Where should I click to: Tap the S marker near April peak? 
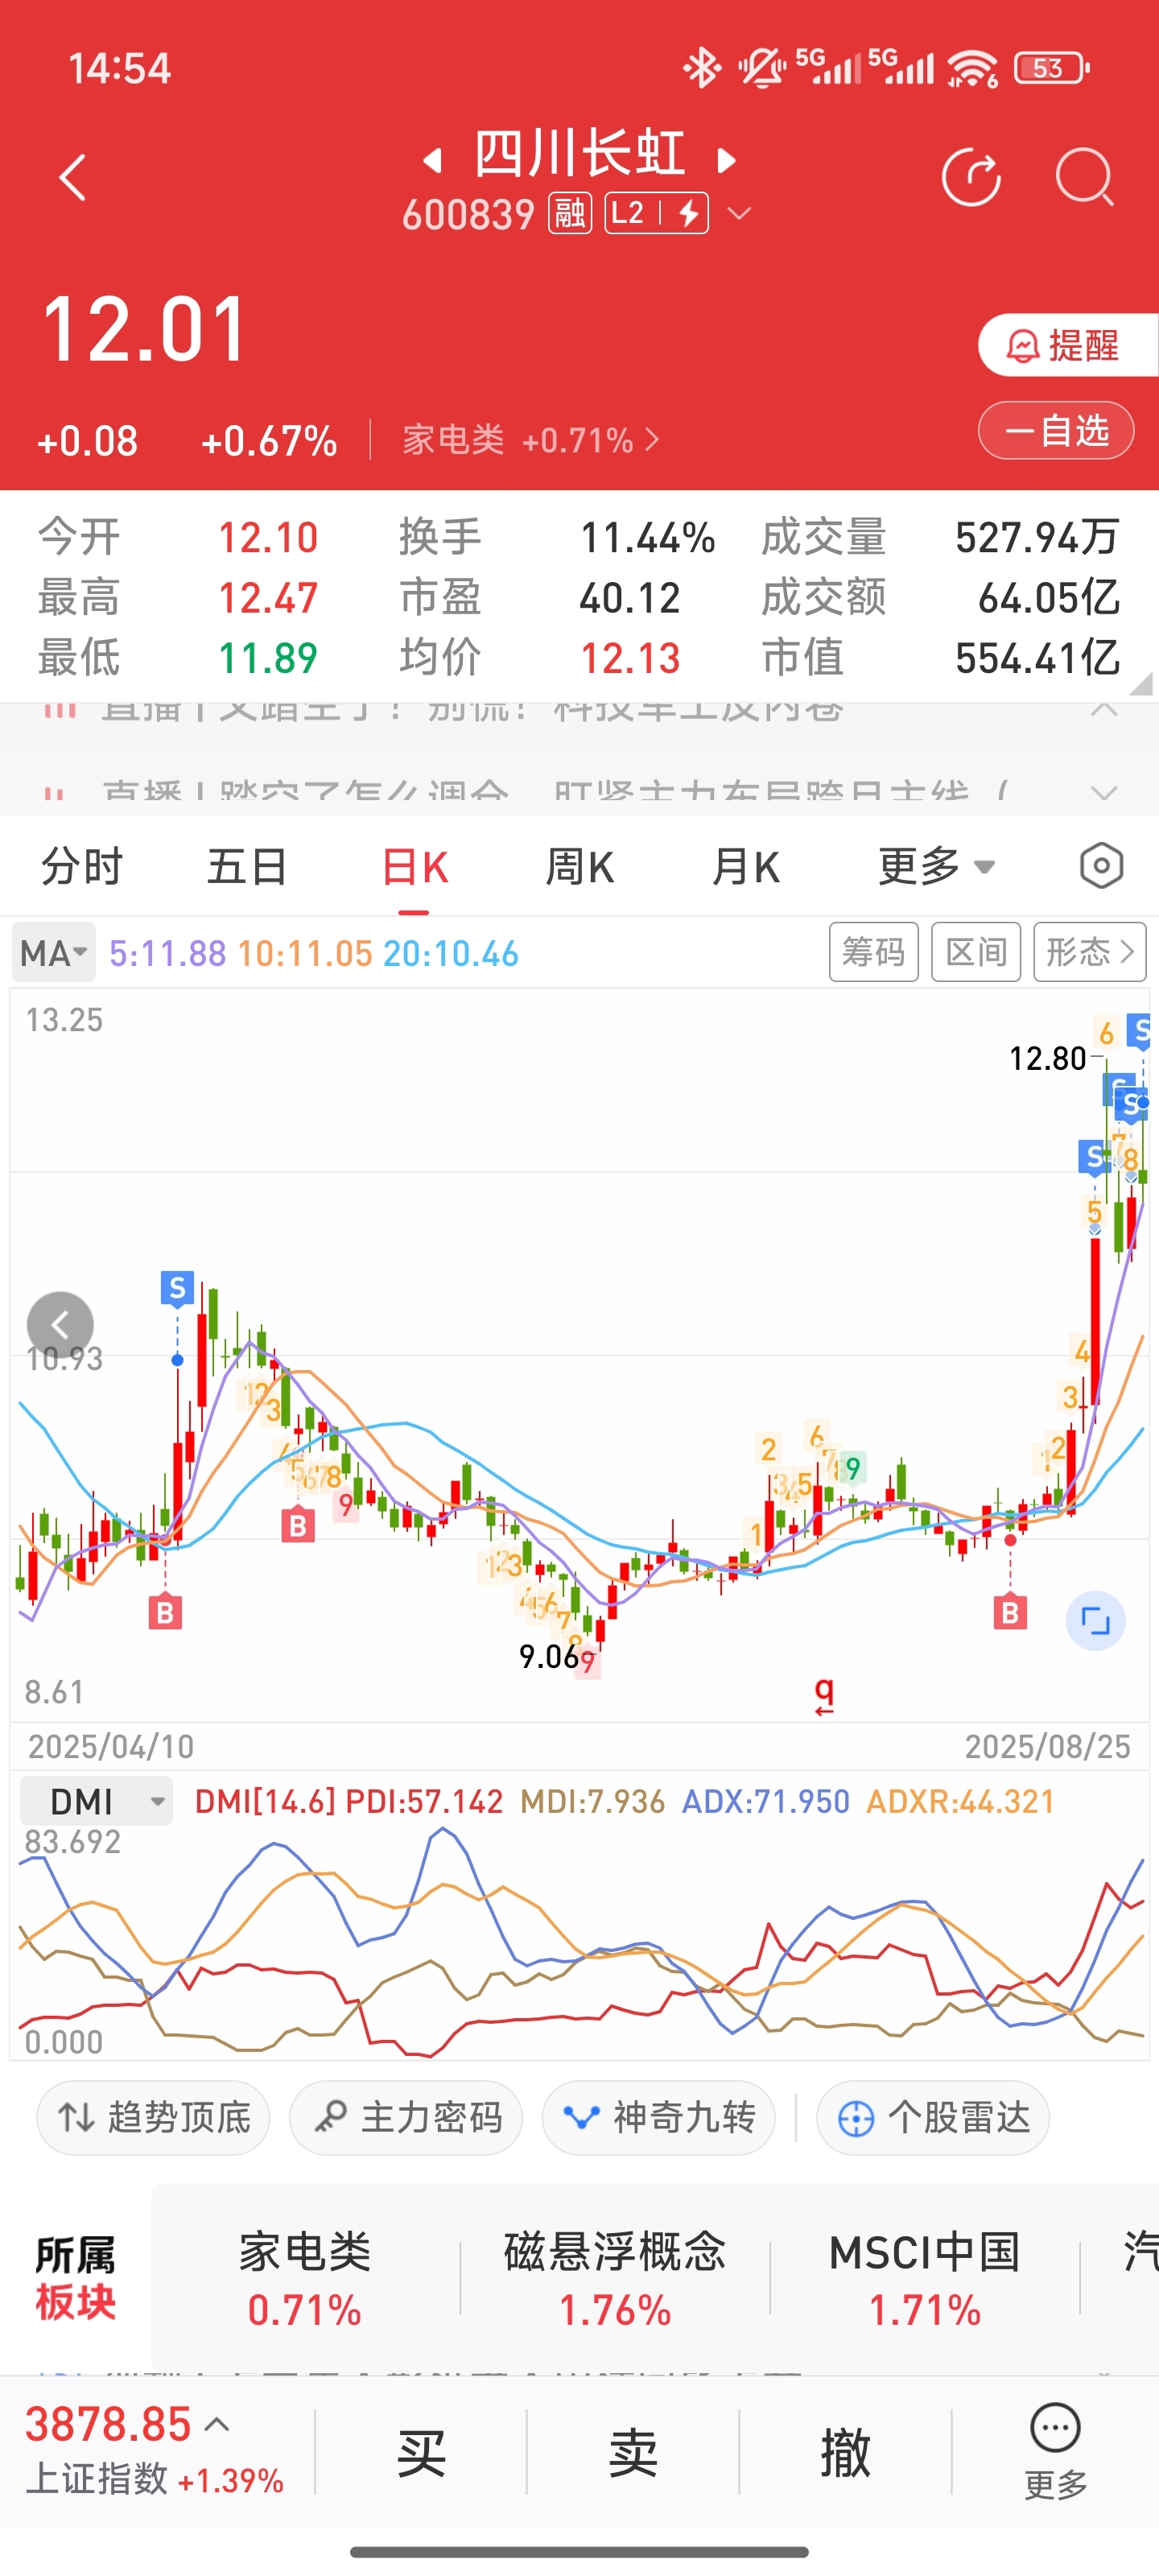pyautogui.click(x=177, y=1288)
